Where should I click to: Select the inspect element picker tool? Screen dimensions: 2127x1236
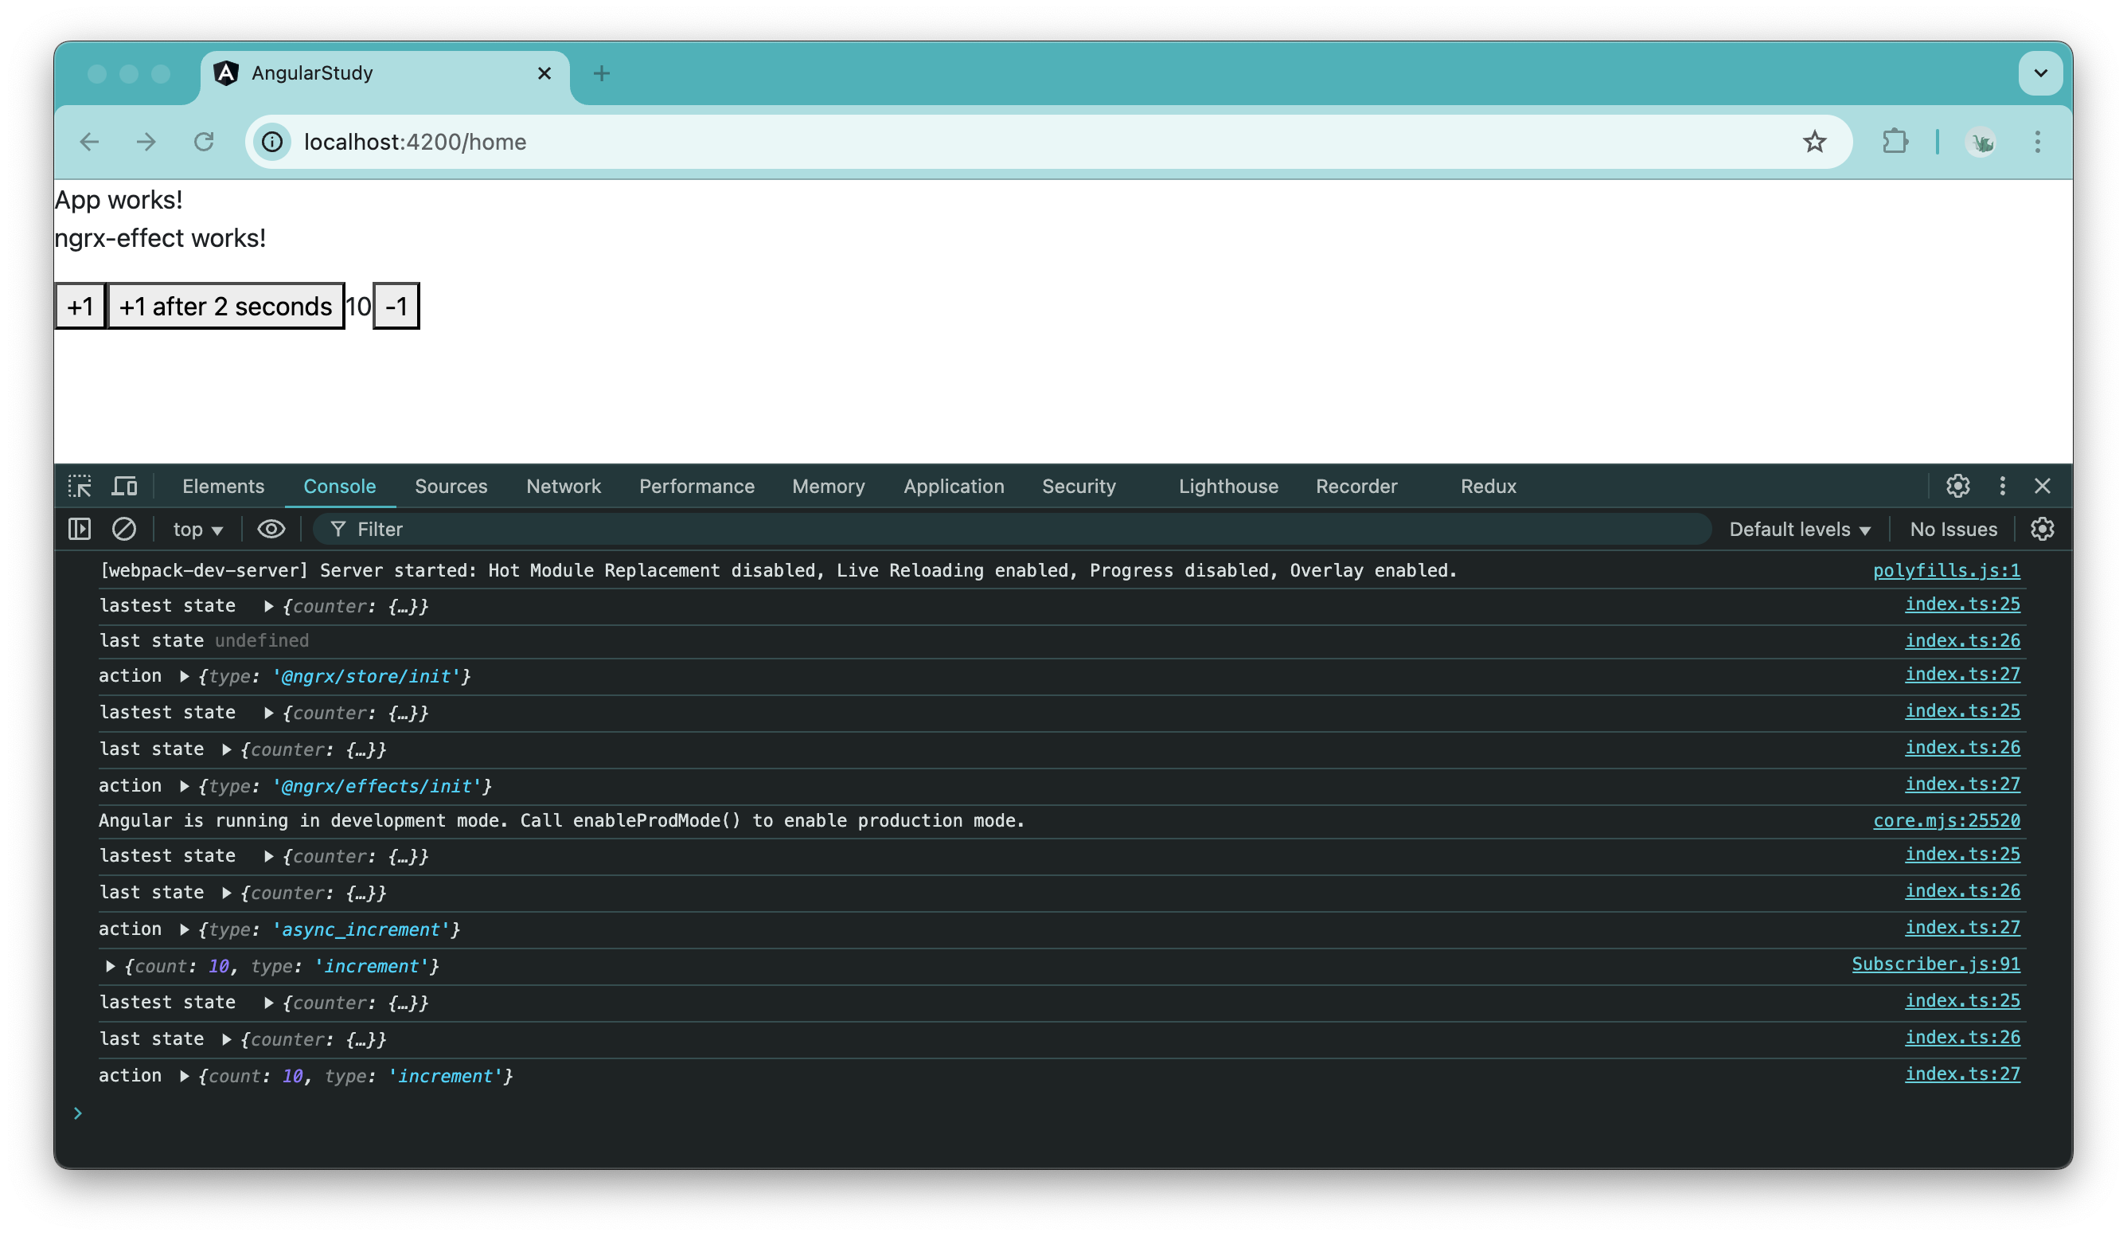[80, 486]
